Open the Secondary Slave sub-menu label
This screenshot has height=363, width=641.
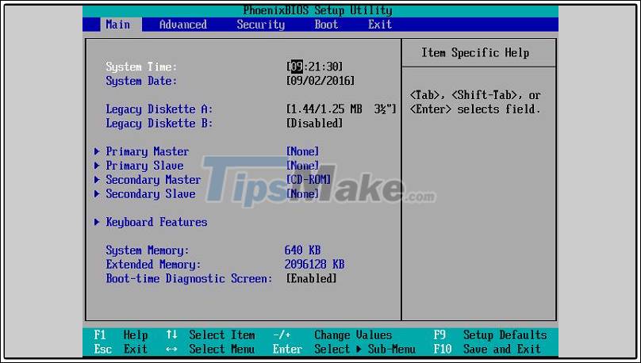[x=151, y=194]
